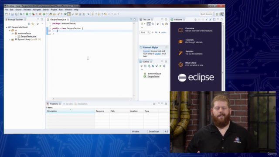
Task: Click the Run Last Tool toolbar icon
Action: (33, 14)
